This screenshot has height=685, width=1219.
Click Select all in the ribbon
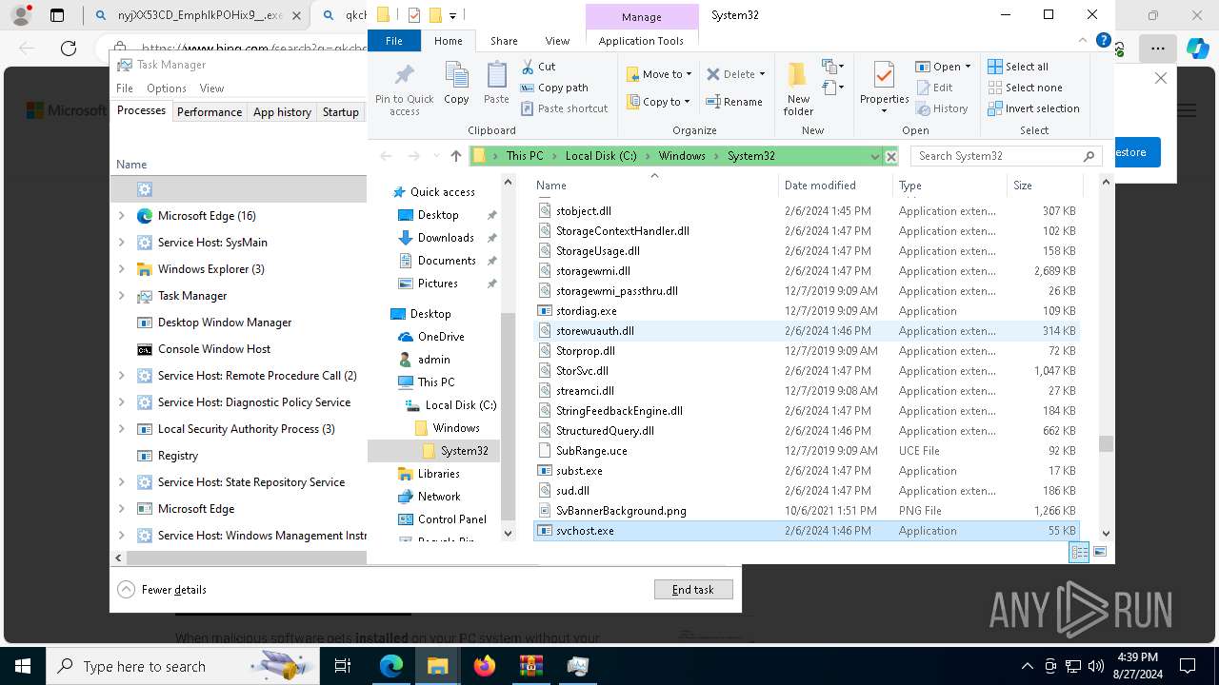(1018, 67)
